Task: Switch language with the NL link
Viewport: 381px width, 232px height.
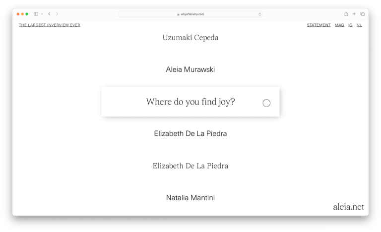Action: coord(359,25)
